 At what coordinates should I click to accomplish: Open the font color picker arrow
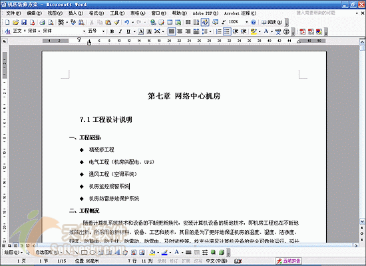(x=272, y=31)
